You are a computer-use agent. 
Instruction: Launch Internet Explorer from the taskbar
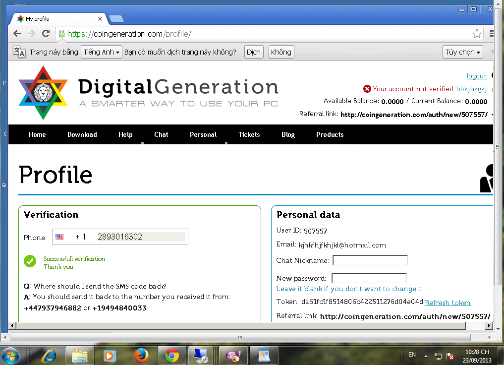click(x=49, y=356)
